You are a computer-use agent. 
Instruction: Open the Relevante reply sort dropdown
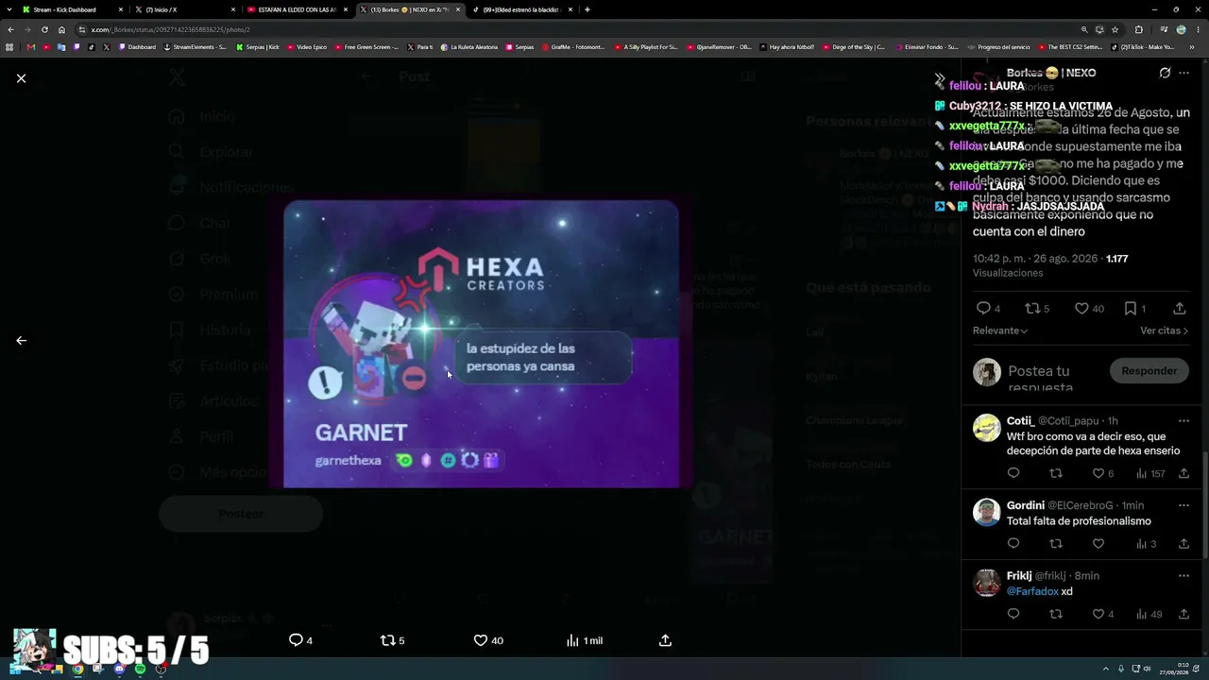[x=1000, y=331]
